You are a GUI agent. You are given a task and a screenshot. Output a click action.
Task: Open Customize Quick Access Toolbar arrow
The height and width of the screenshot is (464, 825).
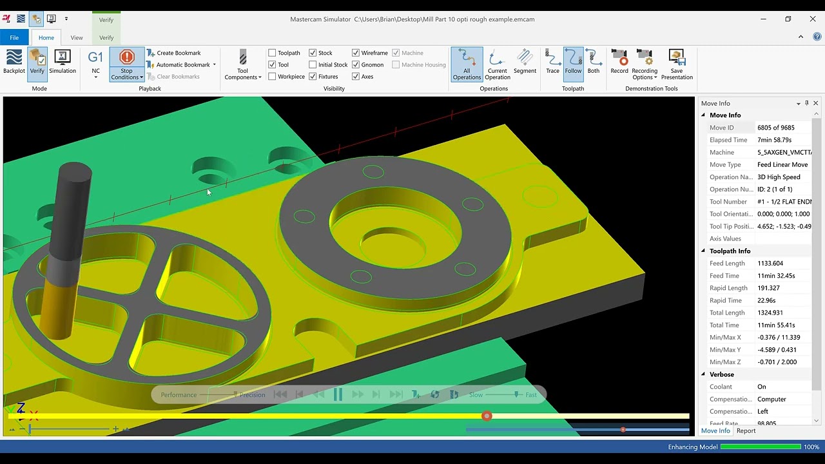[x=66, y=19]
